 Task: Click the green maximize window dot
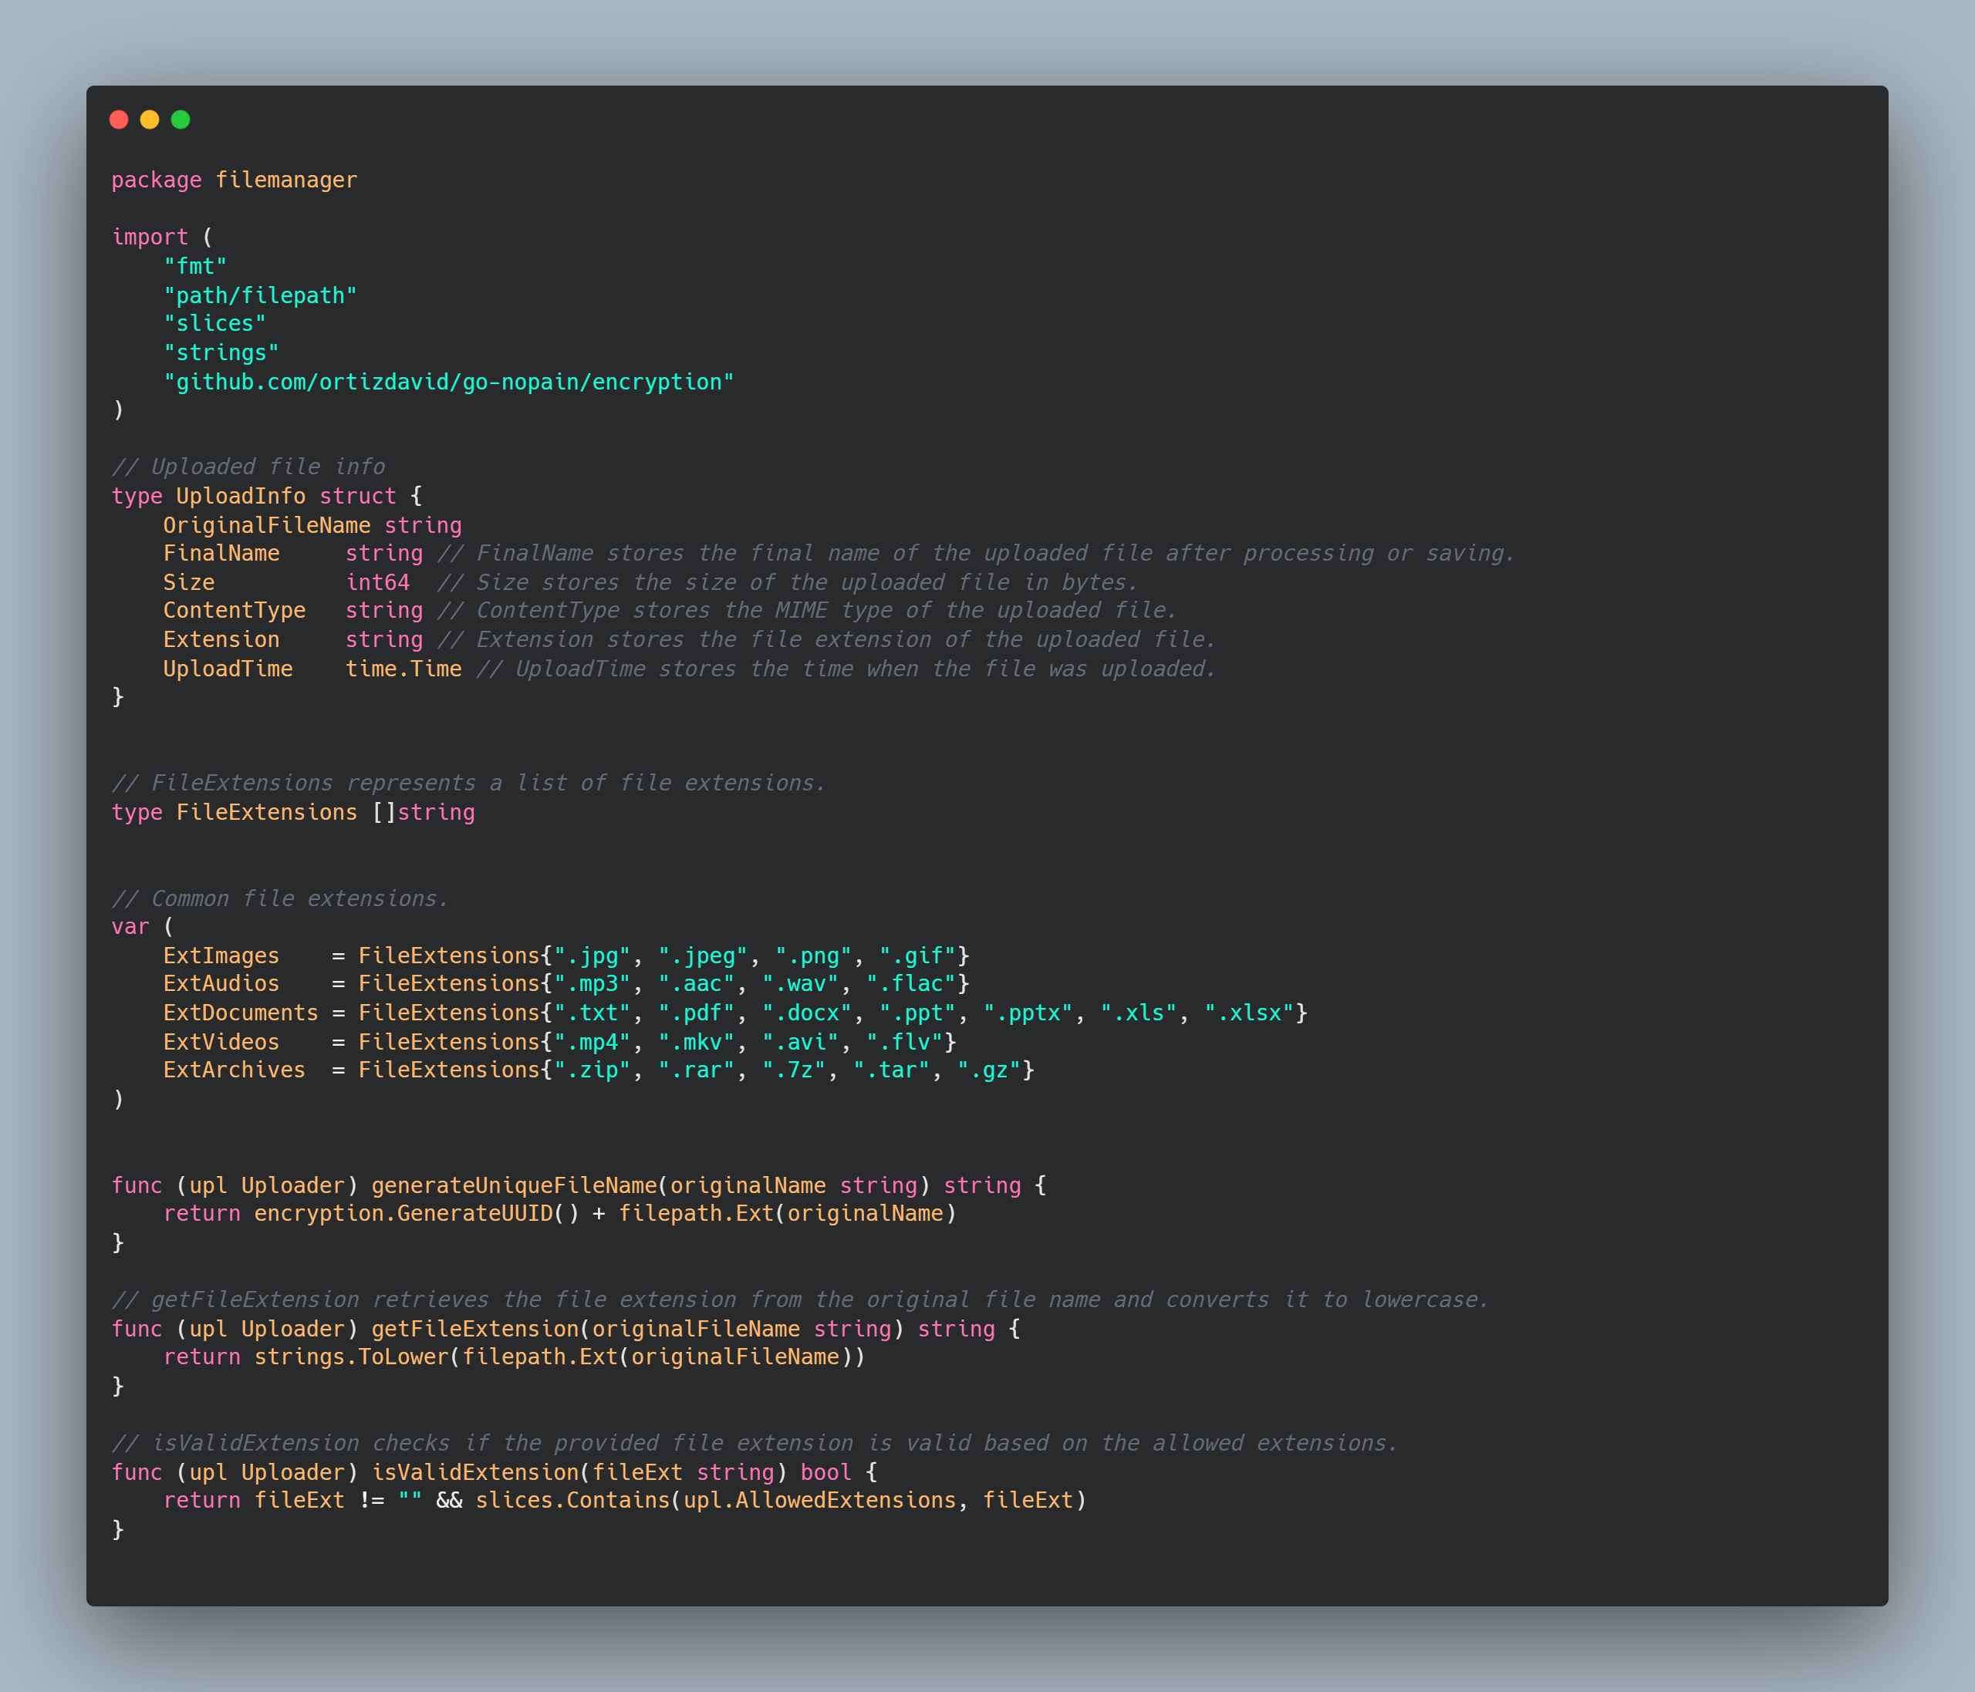click(x=181, y=119)
